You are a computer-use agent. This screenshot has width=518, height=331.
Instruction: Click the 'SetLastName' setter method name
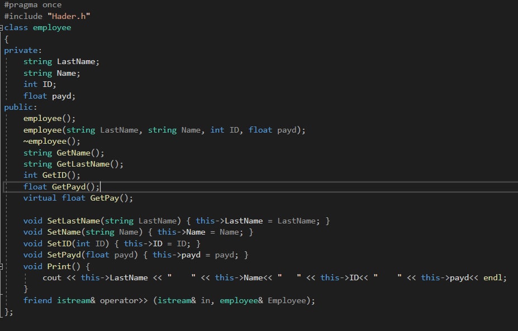[73, 221]
